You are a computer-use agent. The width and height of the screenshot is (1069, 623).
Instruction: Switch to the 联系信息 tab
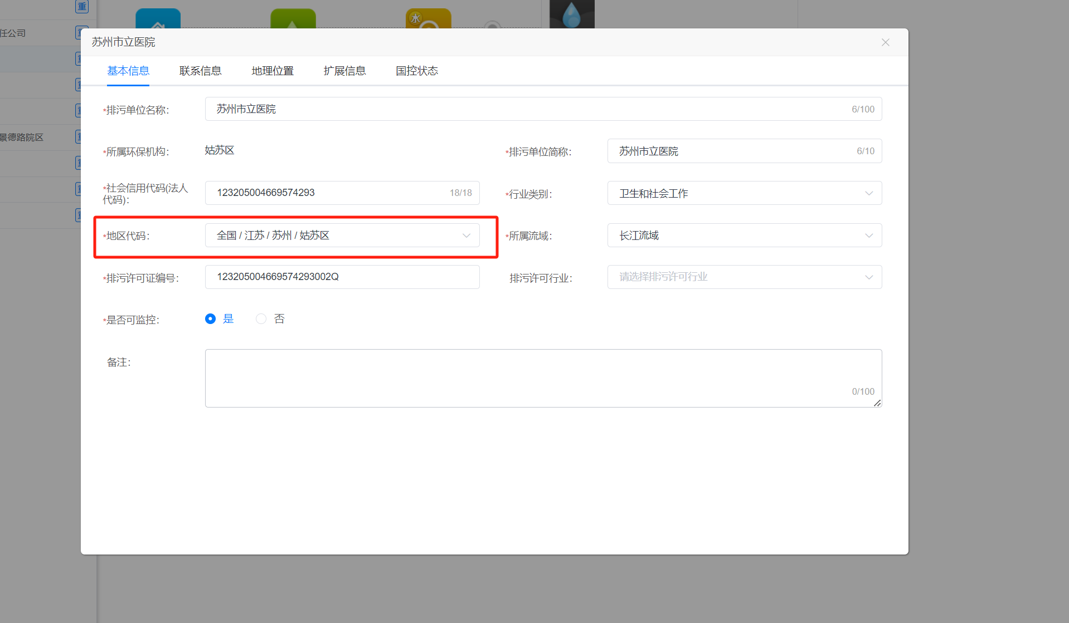(x=200, y=71)
